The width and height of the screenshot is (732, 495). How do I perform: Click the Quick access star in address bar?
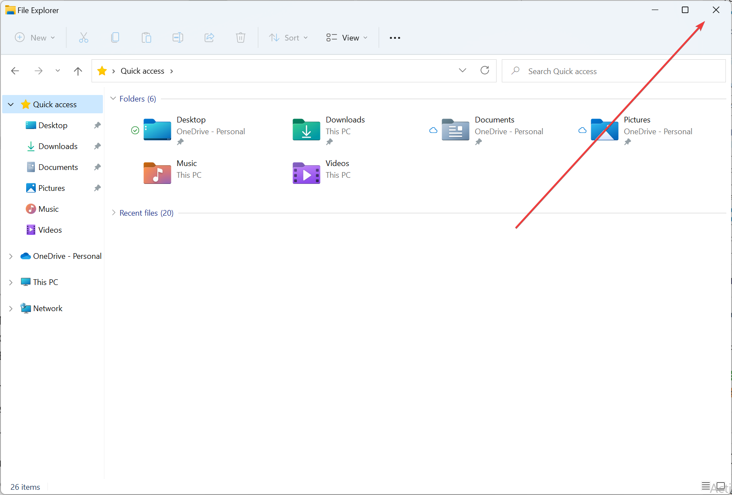pyautogui.click(x=103, y=71)
